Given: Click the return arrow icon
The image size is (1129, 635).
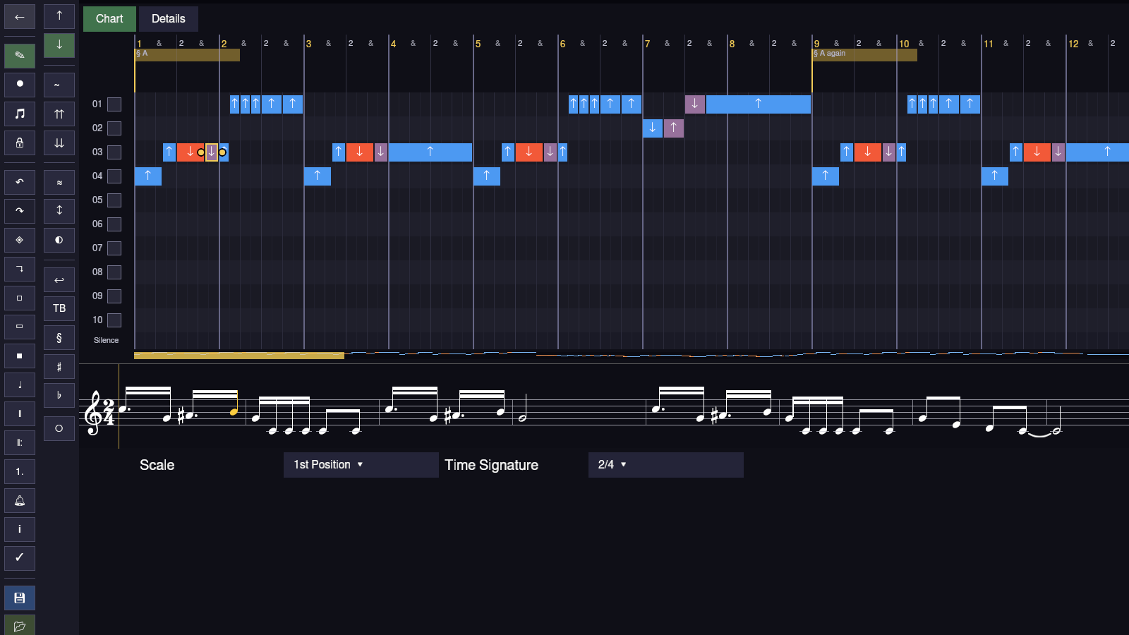Looking at the screenshot, I should pyautogui.click(x=59, y=280).
